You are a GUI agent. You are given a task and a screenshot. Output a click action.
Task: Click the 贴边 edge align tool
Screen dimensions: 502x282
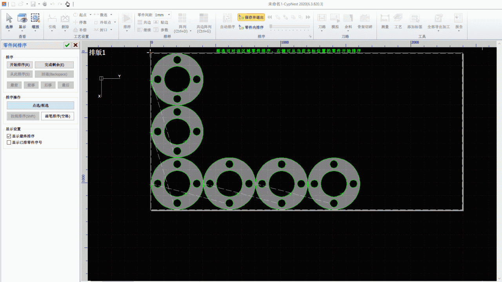coord(161,22)
